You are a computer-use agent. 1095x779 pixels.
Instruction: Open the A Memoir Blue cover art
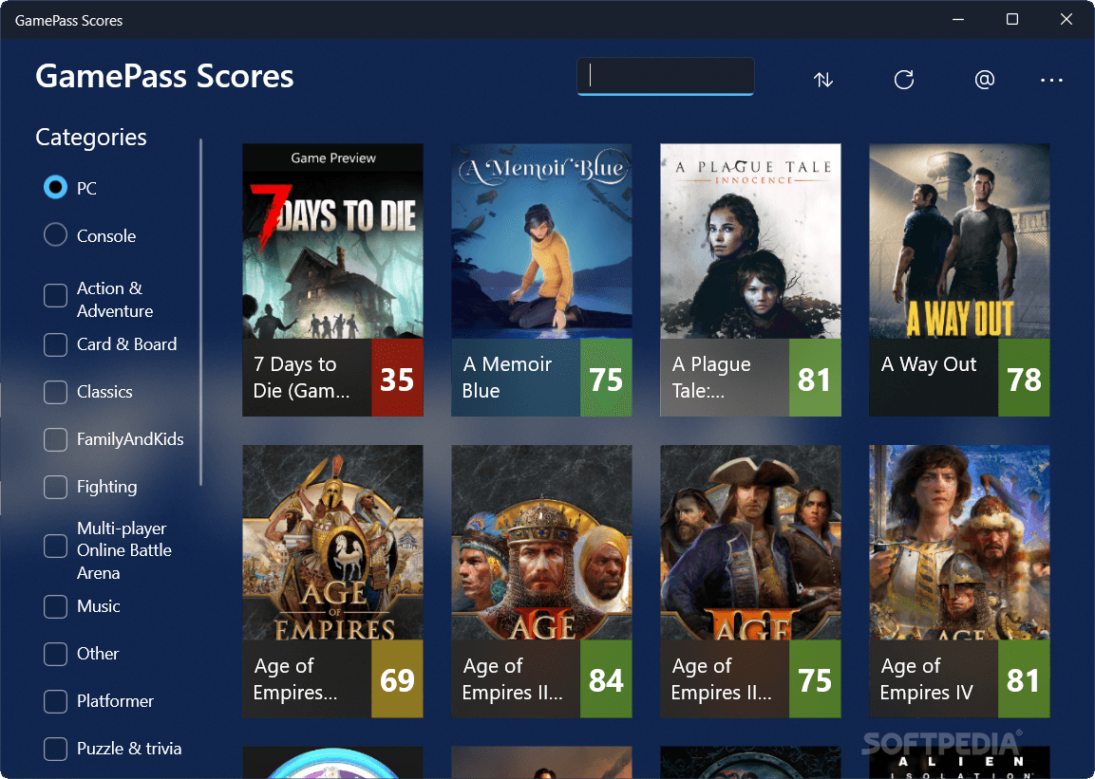(541, 241)
